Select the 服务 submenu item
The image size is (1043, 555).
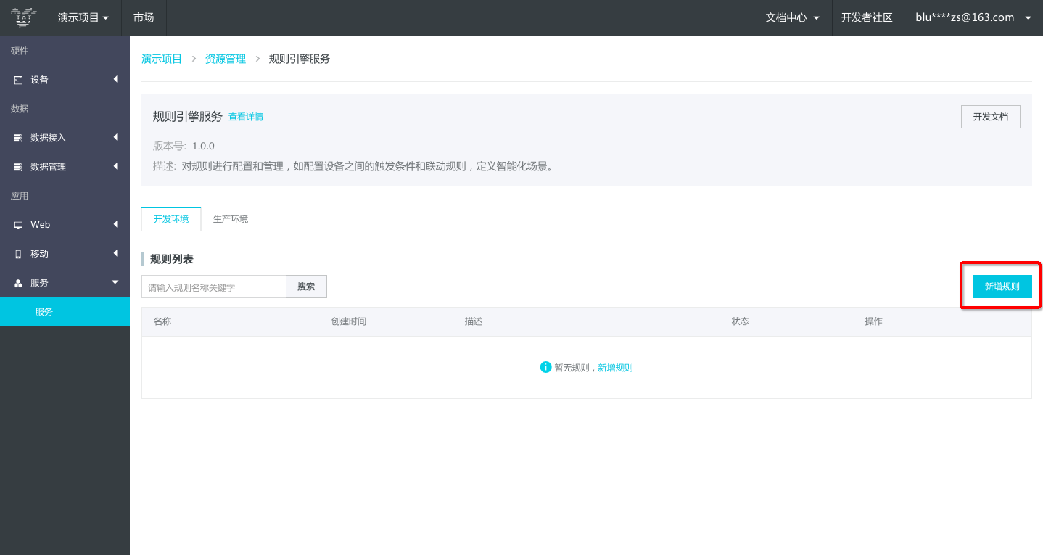65,311
